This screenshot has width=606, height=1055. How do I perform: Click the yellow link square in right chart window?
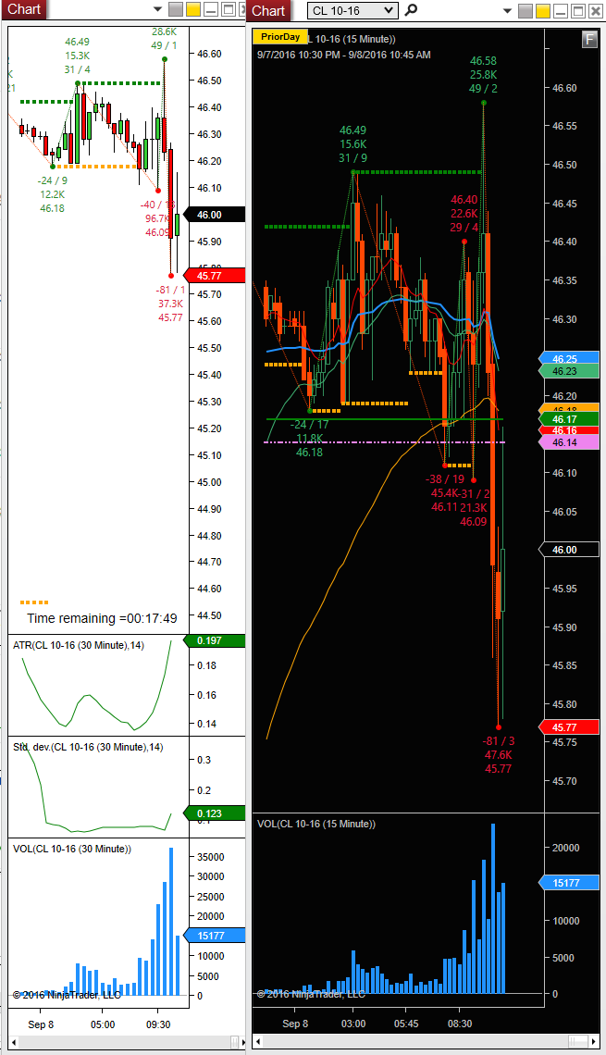(543, 11)
